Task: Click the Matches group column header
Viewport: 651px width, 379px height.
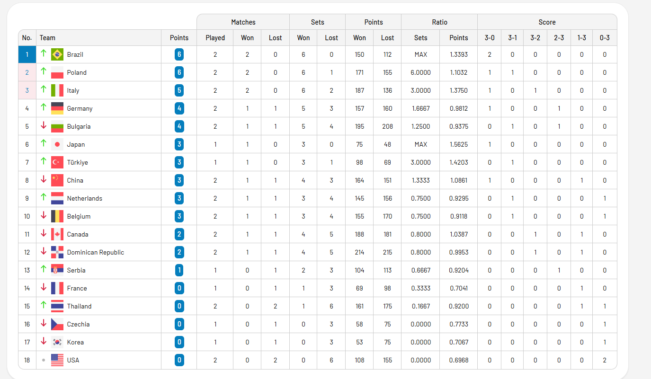Action: point(243,22)
